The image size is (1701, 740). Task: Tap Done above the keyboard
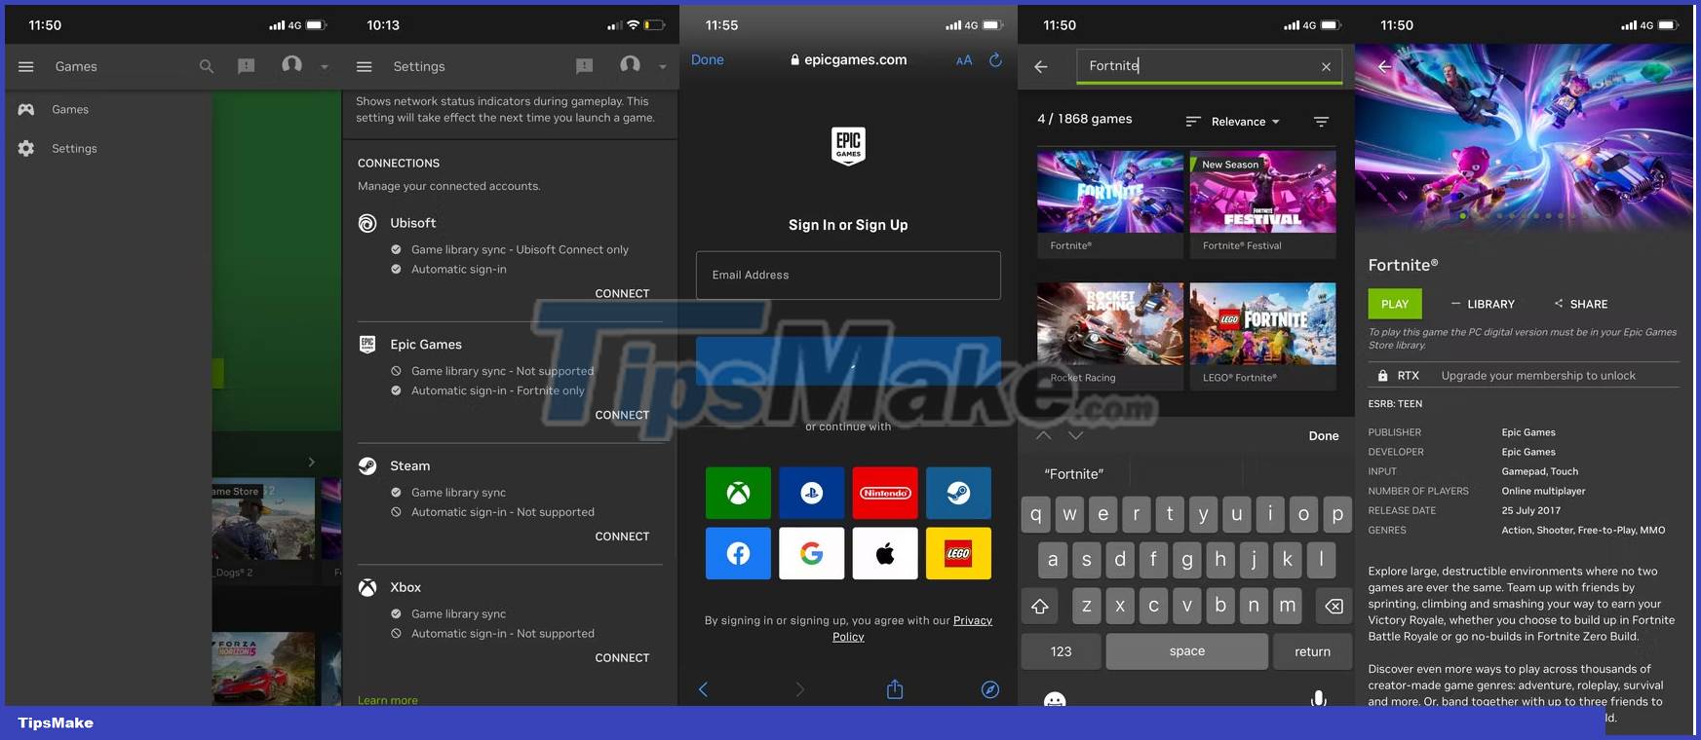click(1323, 436)
